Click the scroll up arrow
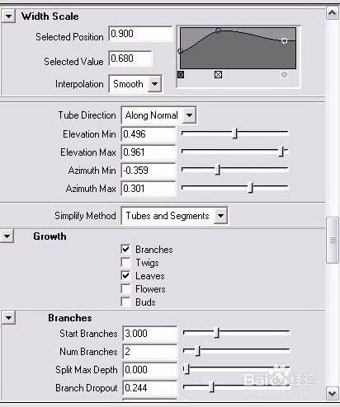340x407 pixels. click(x=333, y=13)
